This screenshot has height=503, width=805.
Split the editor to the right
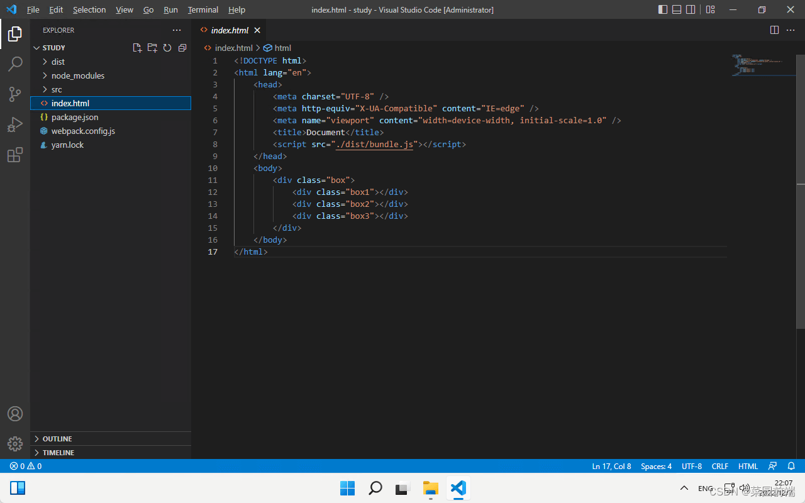[x=774, y=30]
